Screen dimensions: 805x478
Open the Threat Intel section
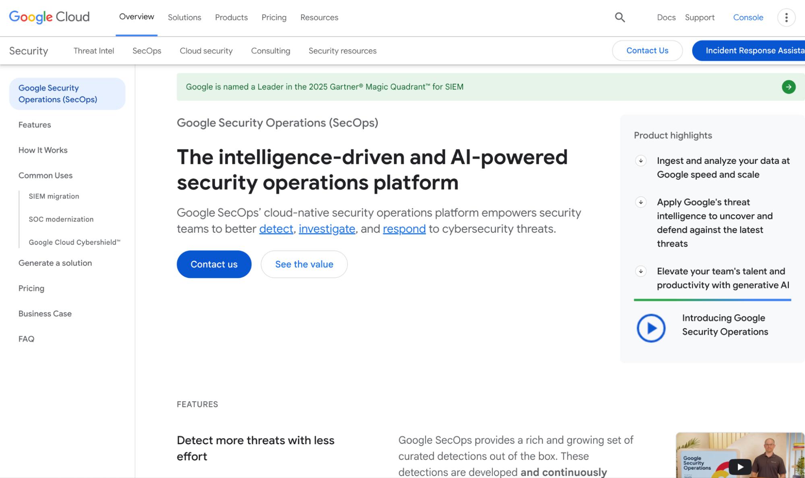coord(93,51)
